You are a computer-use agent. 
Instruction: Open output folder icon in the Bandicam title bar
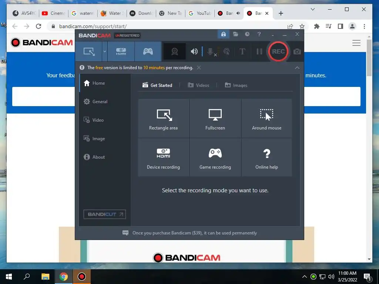[235, 34]
